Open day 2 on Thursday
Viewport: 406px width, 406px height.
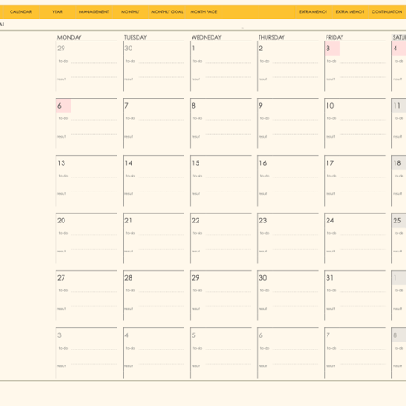click(x=261, y=49)
